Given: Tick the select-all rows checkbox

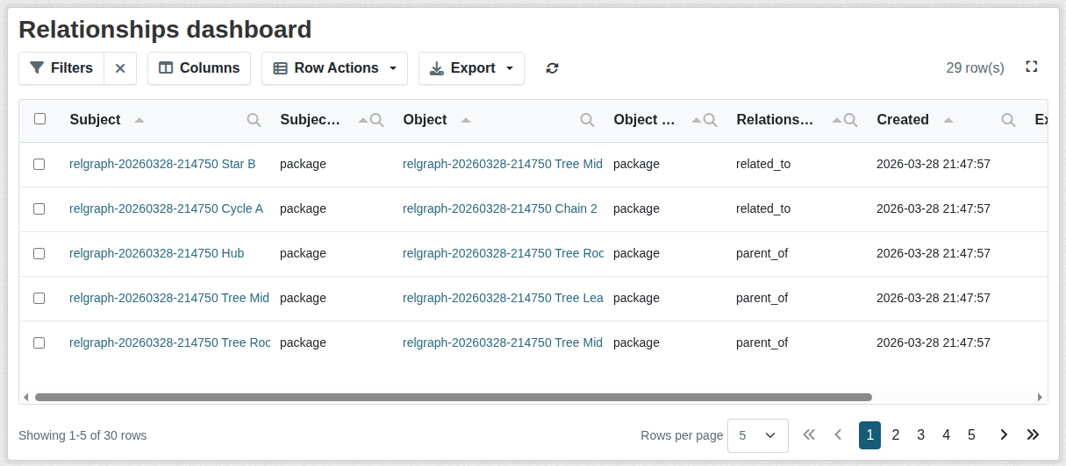Looking at the screenshot, I should pos(39,119).
